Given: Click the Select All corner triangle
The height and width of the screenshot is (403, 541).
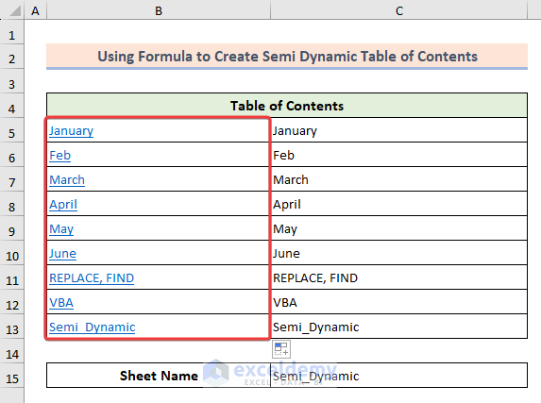Looking at the screenshot, I should click(15, 11).
